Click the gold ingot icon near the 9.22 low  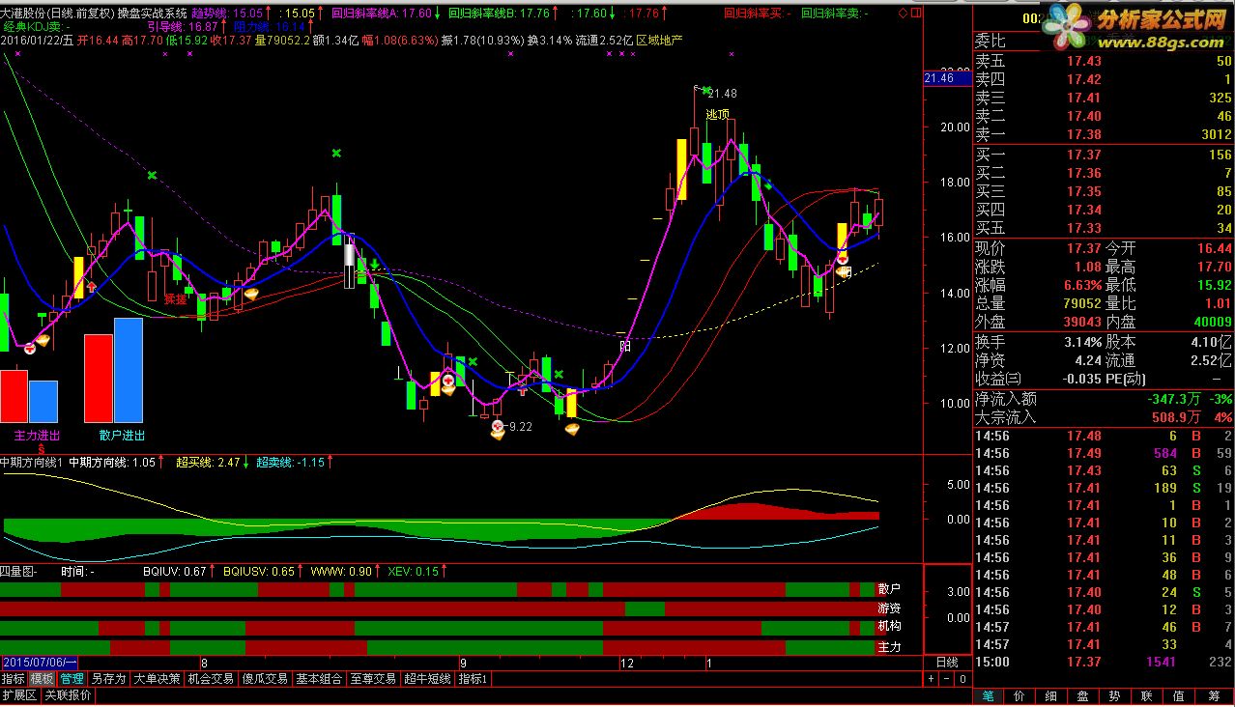point(499,435)
